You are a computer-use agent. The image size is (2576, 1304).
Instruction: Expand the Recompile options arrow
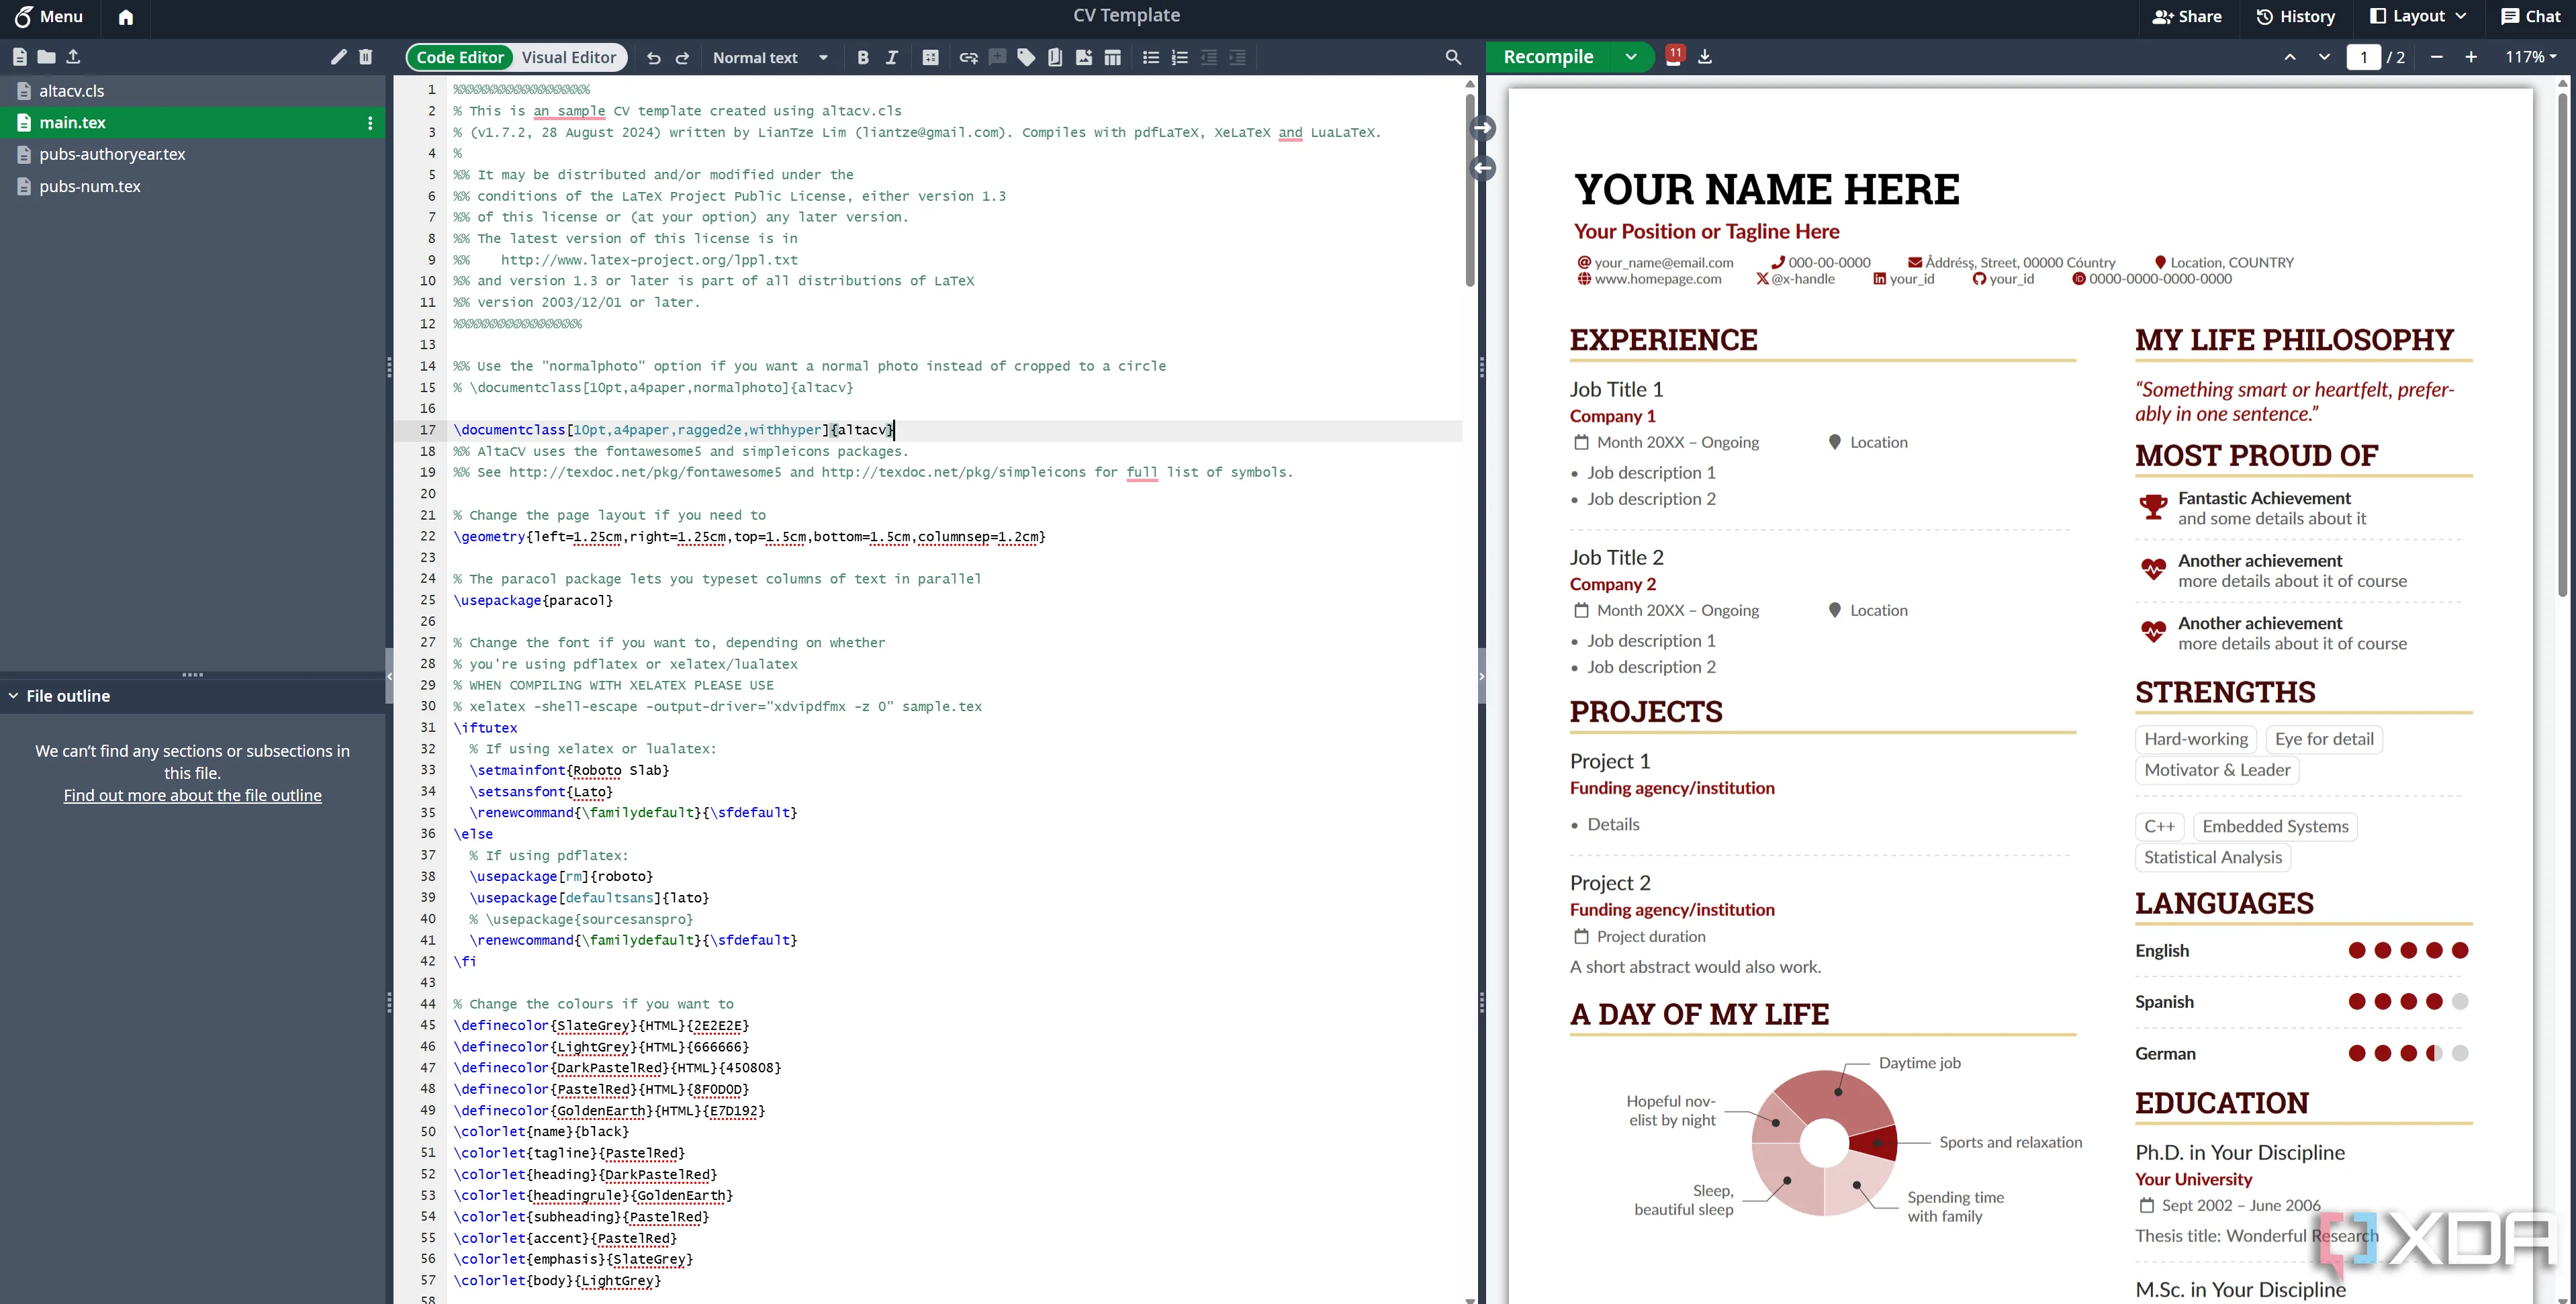tap(1631, 57)
